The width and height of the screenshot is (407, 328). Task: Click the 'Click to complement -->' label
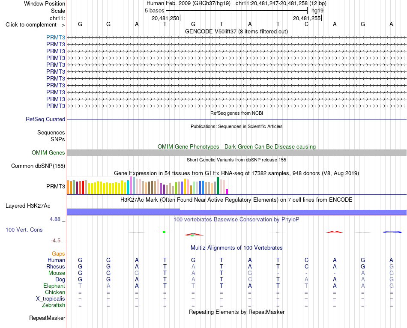pos(35,25)
